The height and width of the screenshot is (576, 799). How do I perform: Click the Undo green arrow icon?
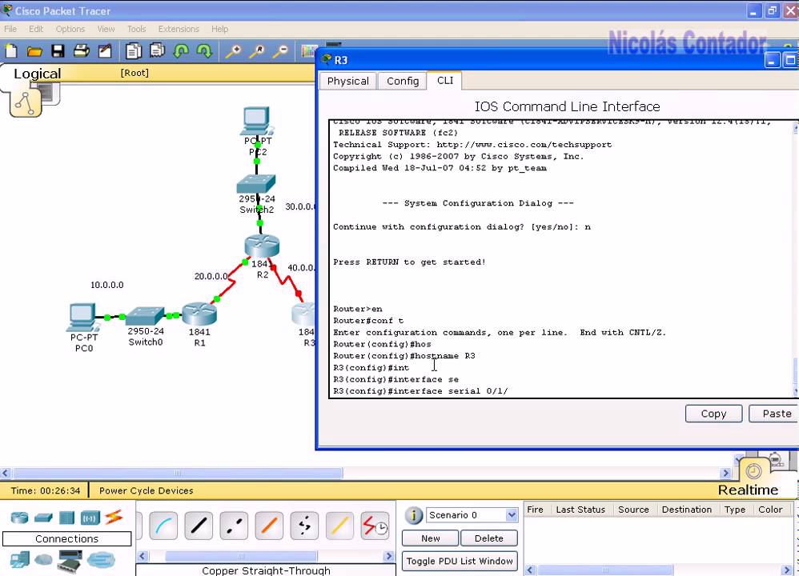click(x=181, y=51)
